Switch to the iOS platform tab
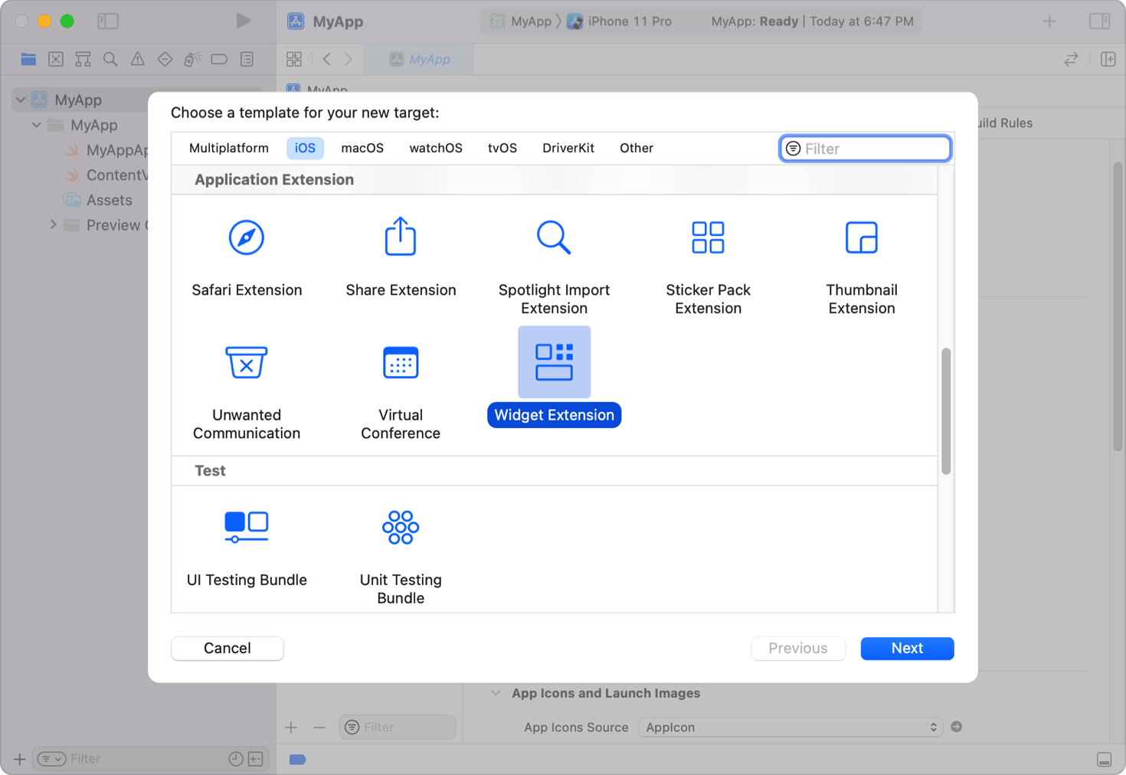 click(x=305, y=148)
